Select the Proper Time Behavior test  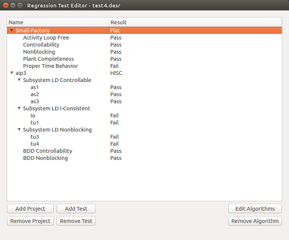pos(50,66)
